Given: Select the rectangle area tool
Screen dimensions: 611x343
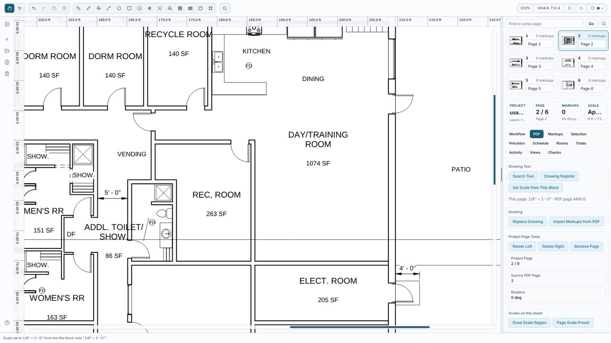Looking at the screenshot, I should (x=129, y=8).
